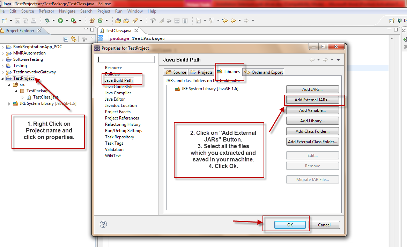Switch to the Projects tab
The height and width of the screenshot is (247, 407).
pyautogui.click(x=201, y=72)
